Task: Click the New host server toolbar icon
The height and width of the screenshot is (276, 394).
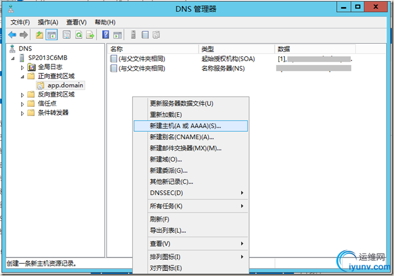Action: coord(133,35)
